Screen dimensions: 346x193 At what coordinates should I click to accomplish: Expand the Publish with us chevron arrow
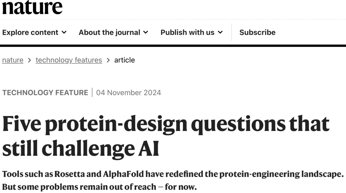pyautogui.click(x=220, y=32)
